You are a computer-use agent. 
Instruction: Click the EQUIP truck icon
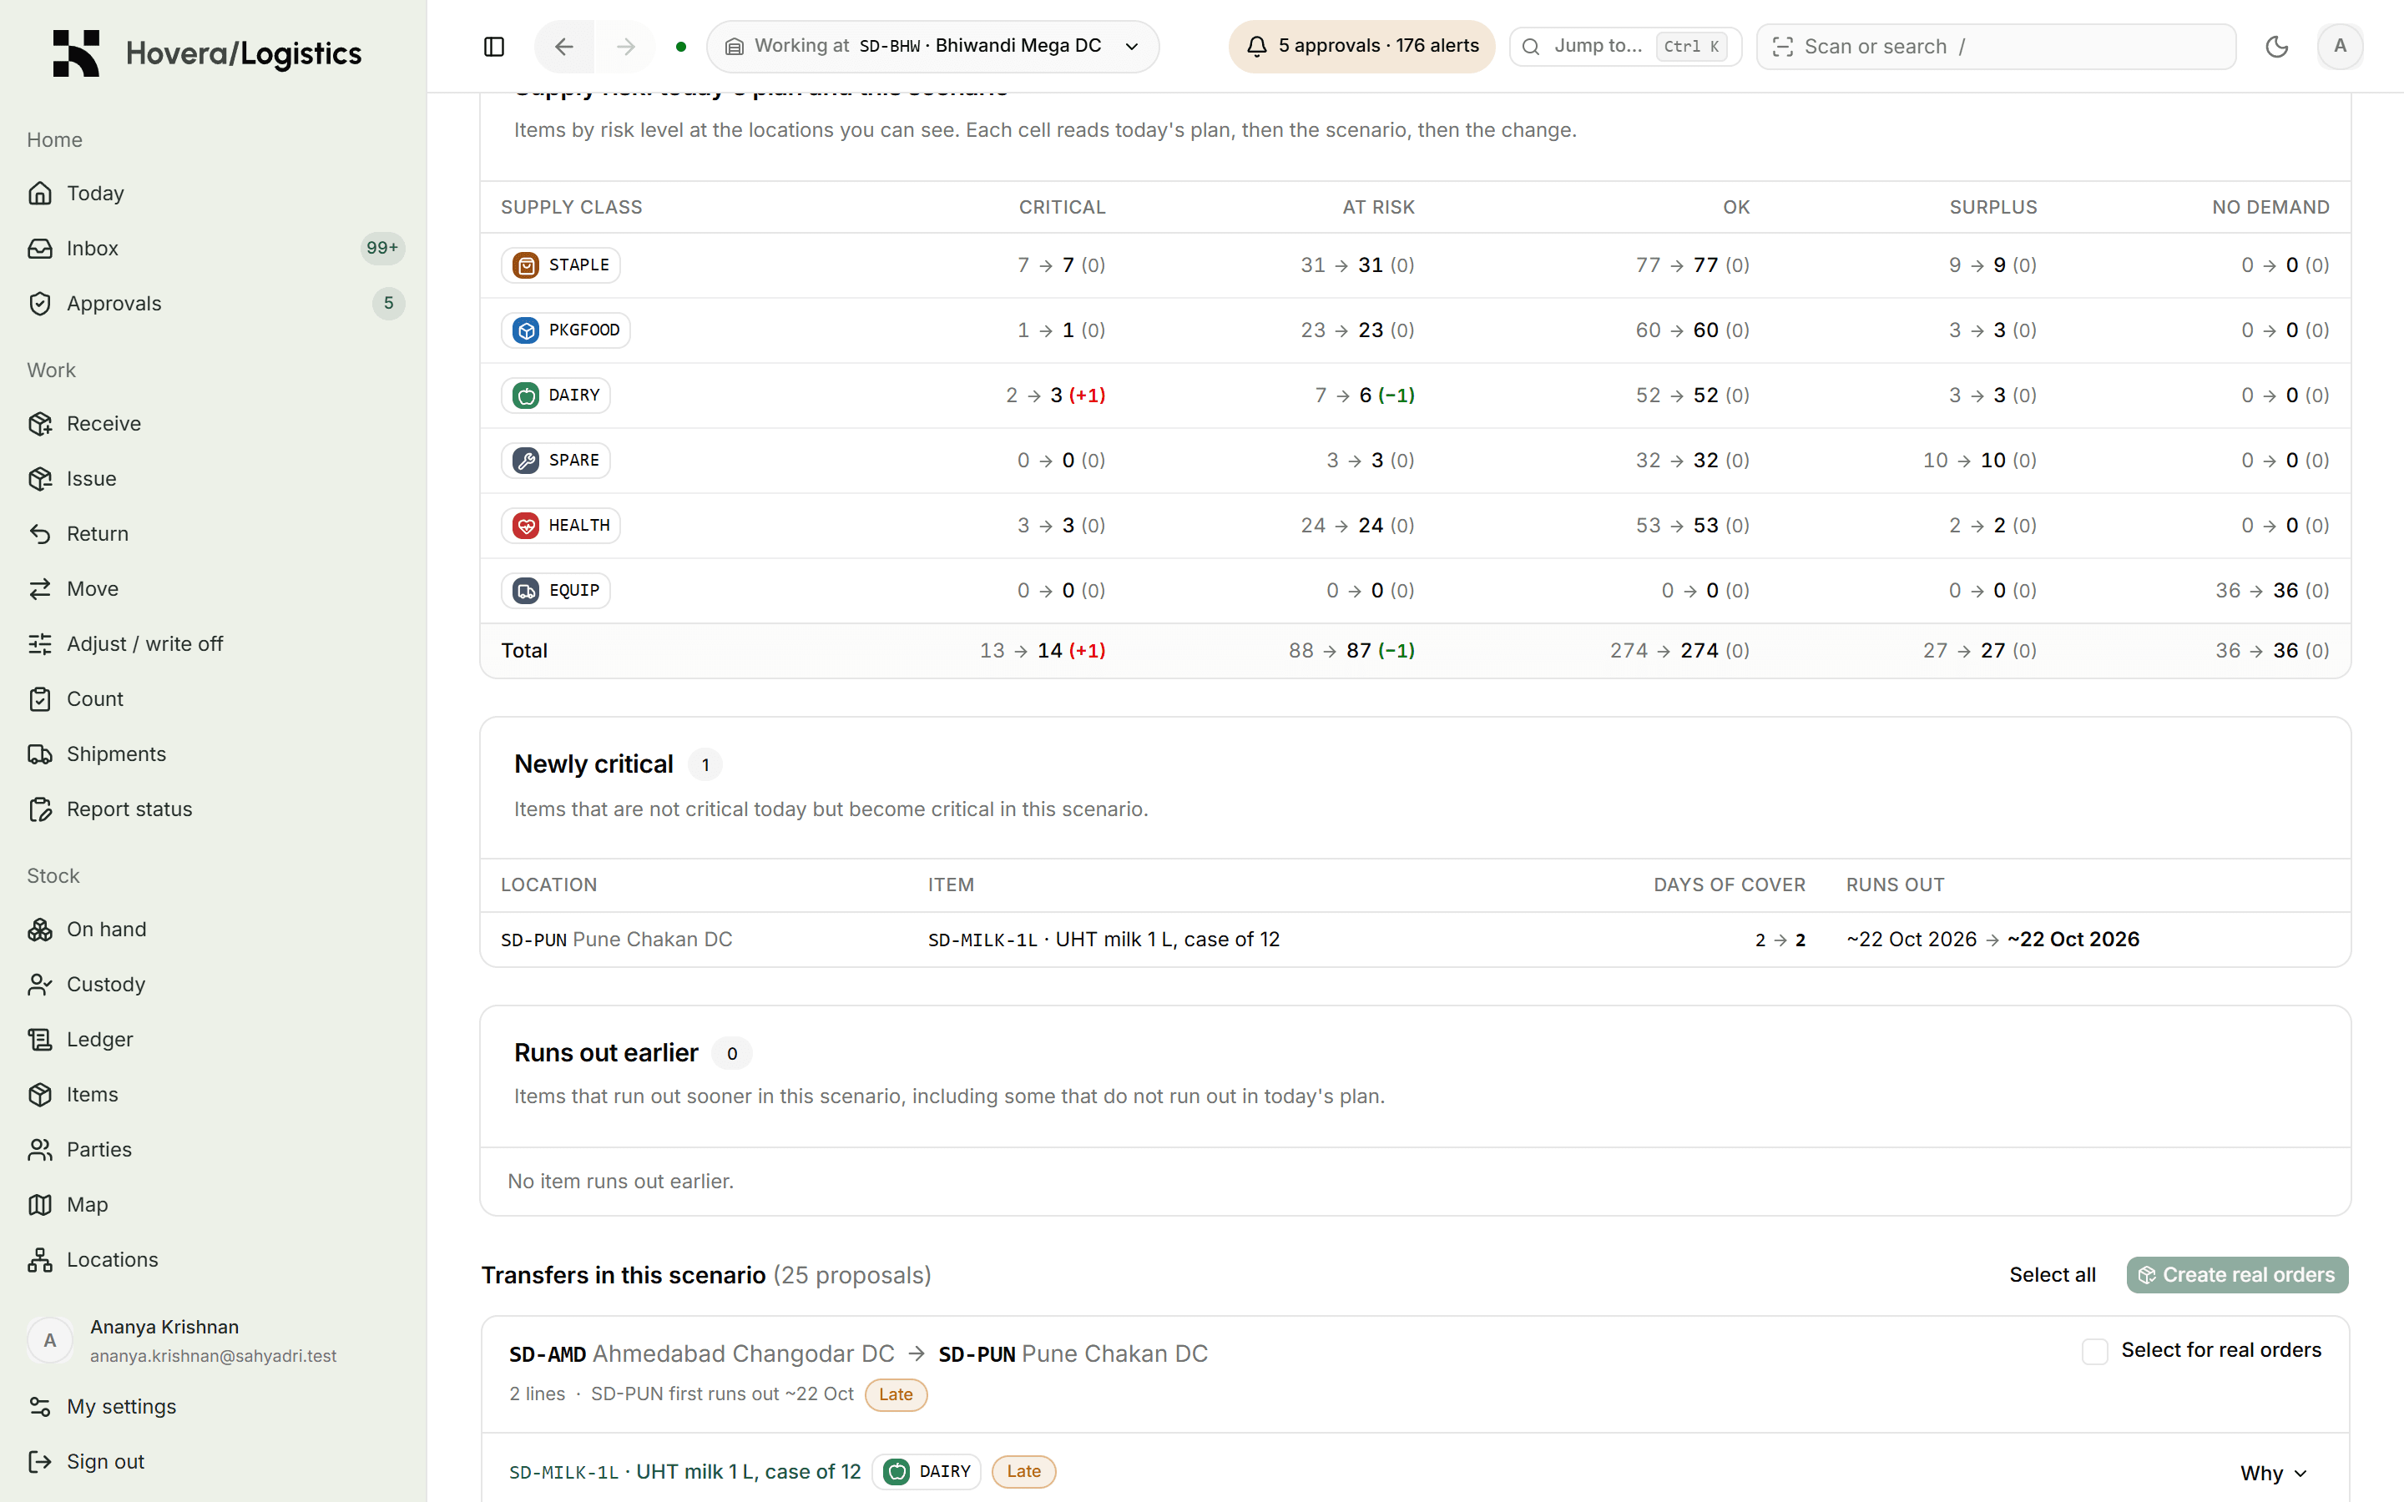pyautogui.click(x=526, y=590)
